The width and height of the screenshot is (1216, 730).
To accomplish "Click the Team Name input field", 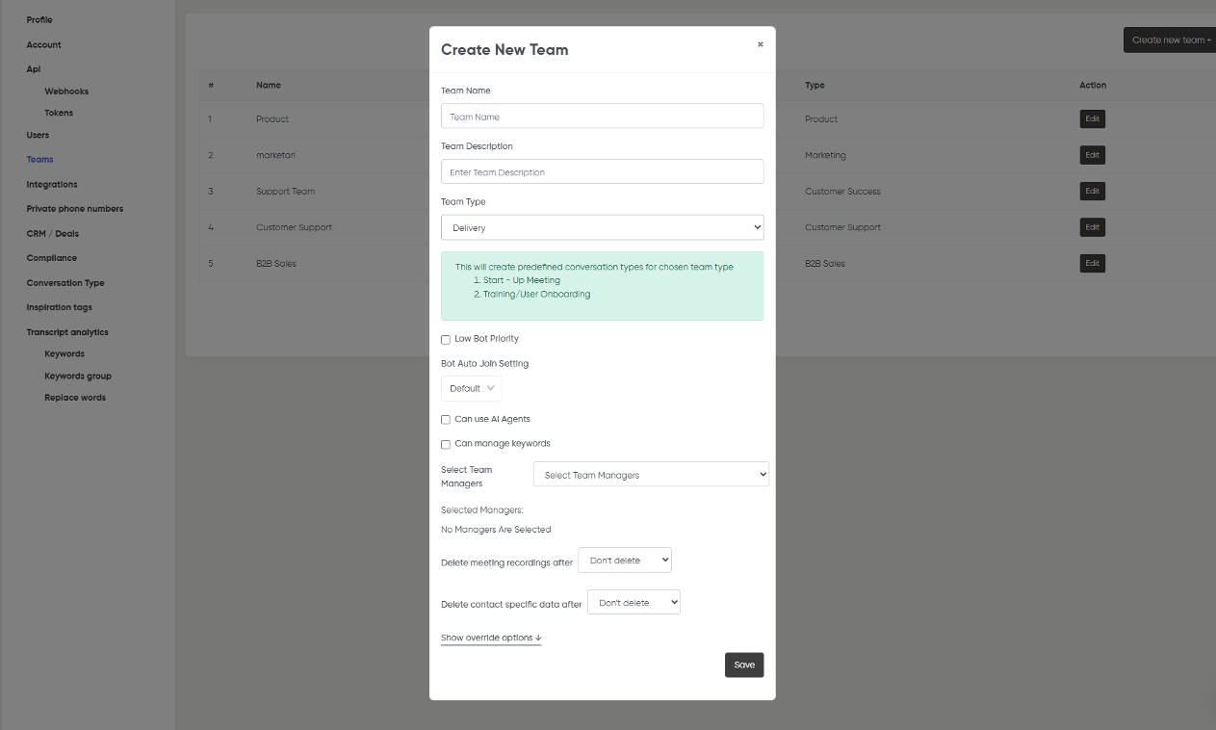I will 602,117.
